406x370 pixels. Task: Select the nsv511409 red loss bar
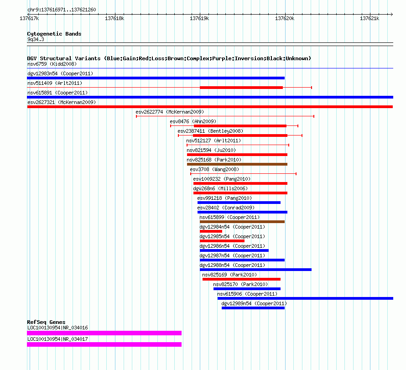click(x=241, y=88)
